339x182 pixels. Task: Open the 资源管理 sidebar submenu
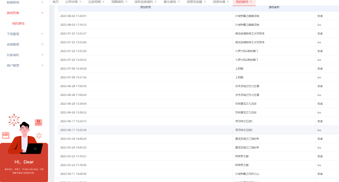point(42,44)
